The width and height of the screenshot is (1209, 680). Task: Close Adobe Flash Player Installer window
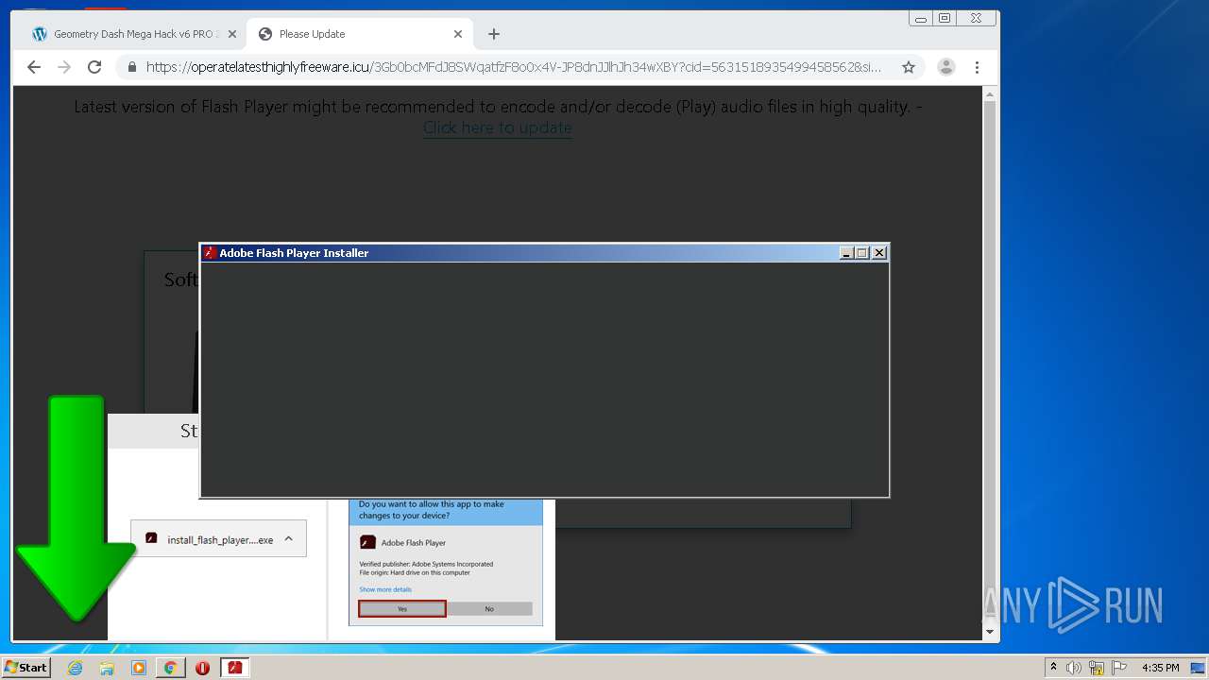(879, 253)
